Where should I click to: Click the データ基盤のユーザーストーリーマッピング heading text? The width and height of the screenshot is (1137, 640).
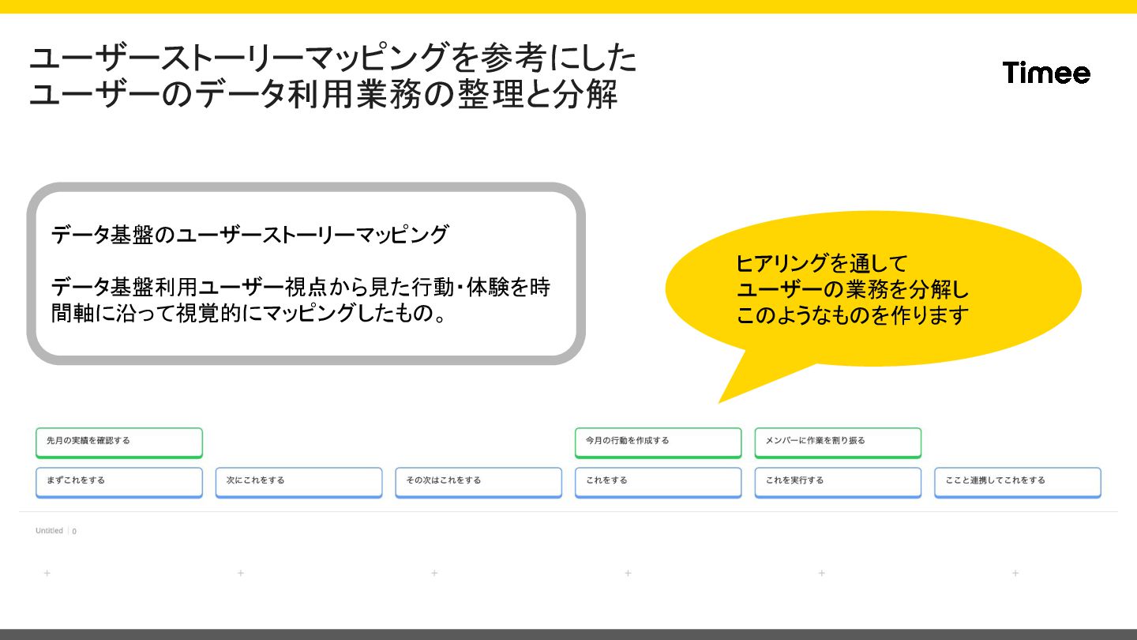(250, 235)
